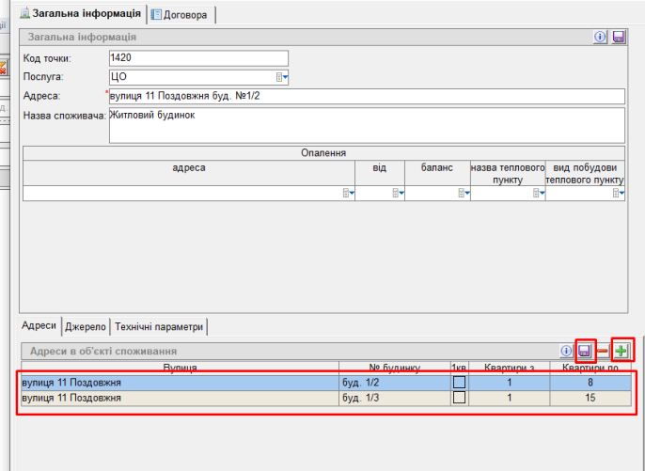
Task: Add new address with green plus icon
Action: tap(621, 351)
